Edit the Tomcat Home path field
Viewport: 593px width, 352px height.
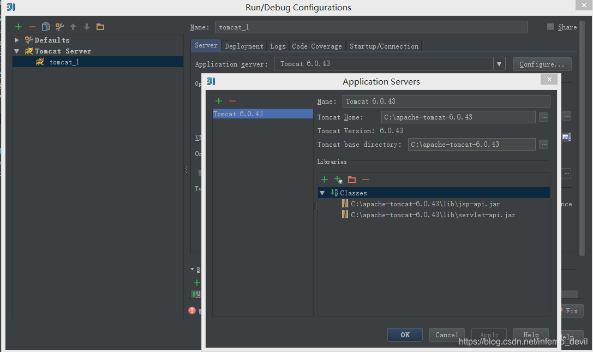[458, 117]
